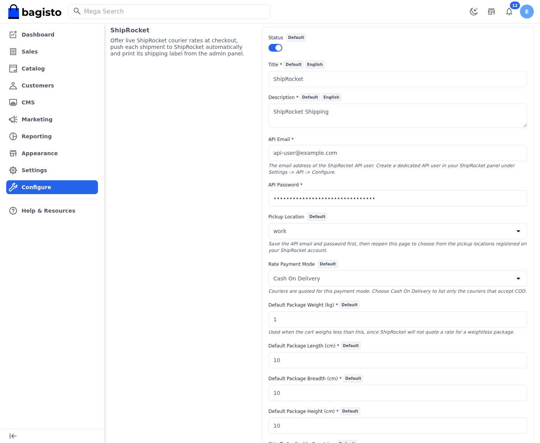Open Marketing menu item
This screenshot has width=540, height=443.
[x=52, y=119]
